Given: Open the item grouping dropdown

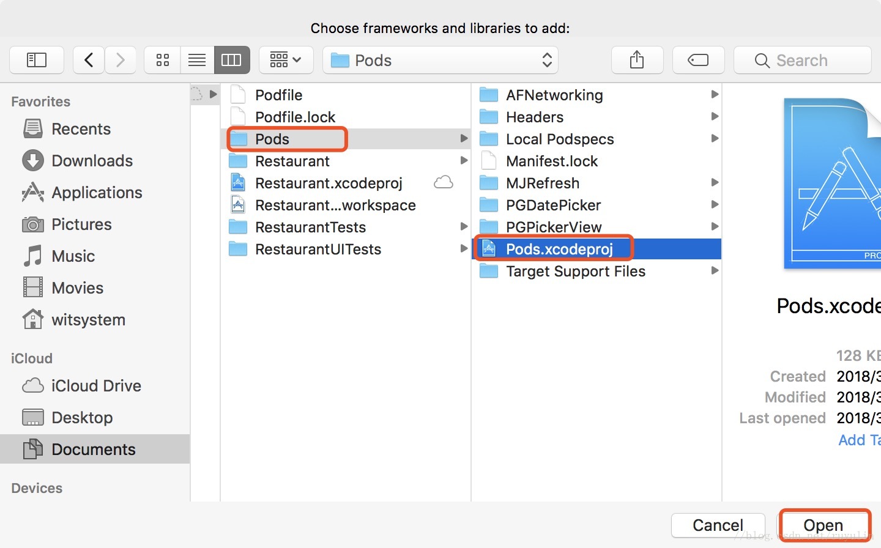Looking at the screenshot, I should pos(286,60).
